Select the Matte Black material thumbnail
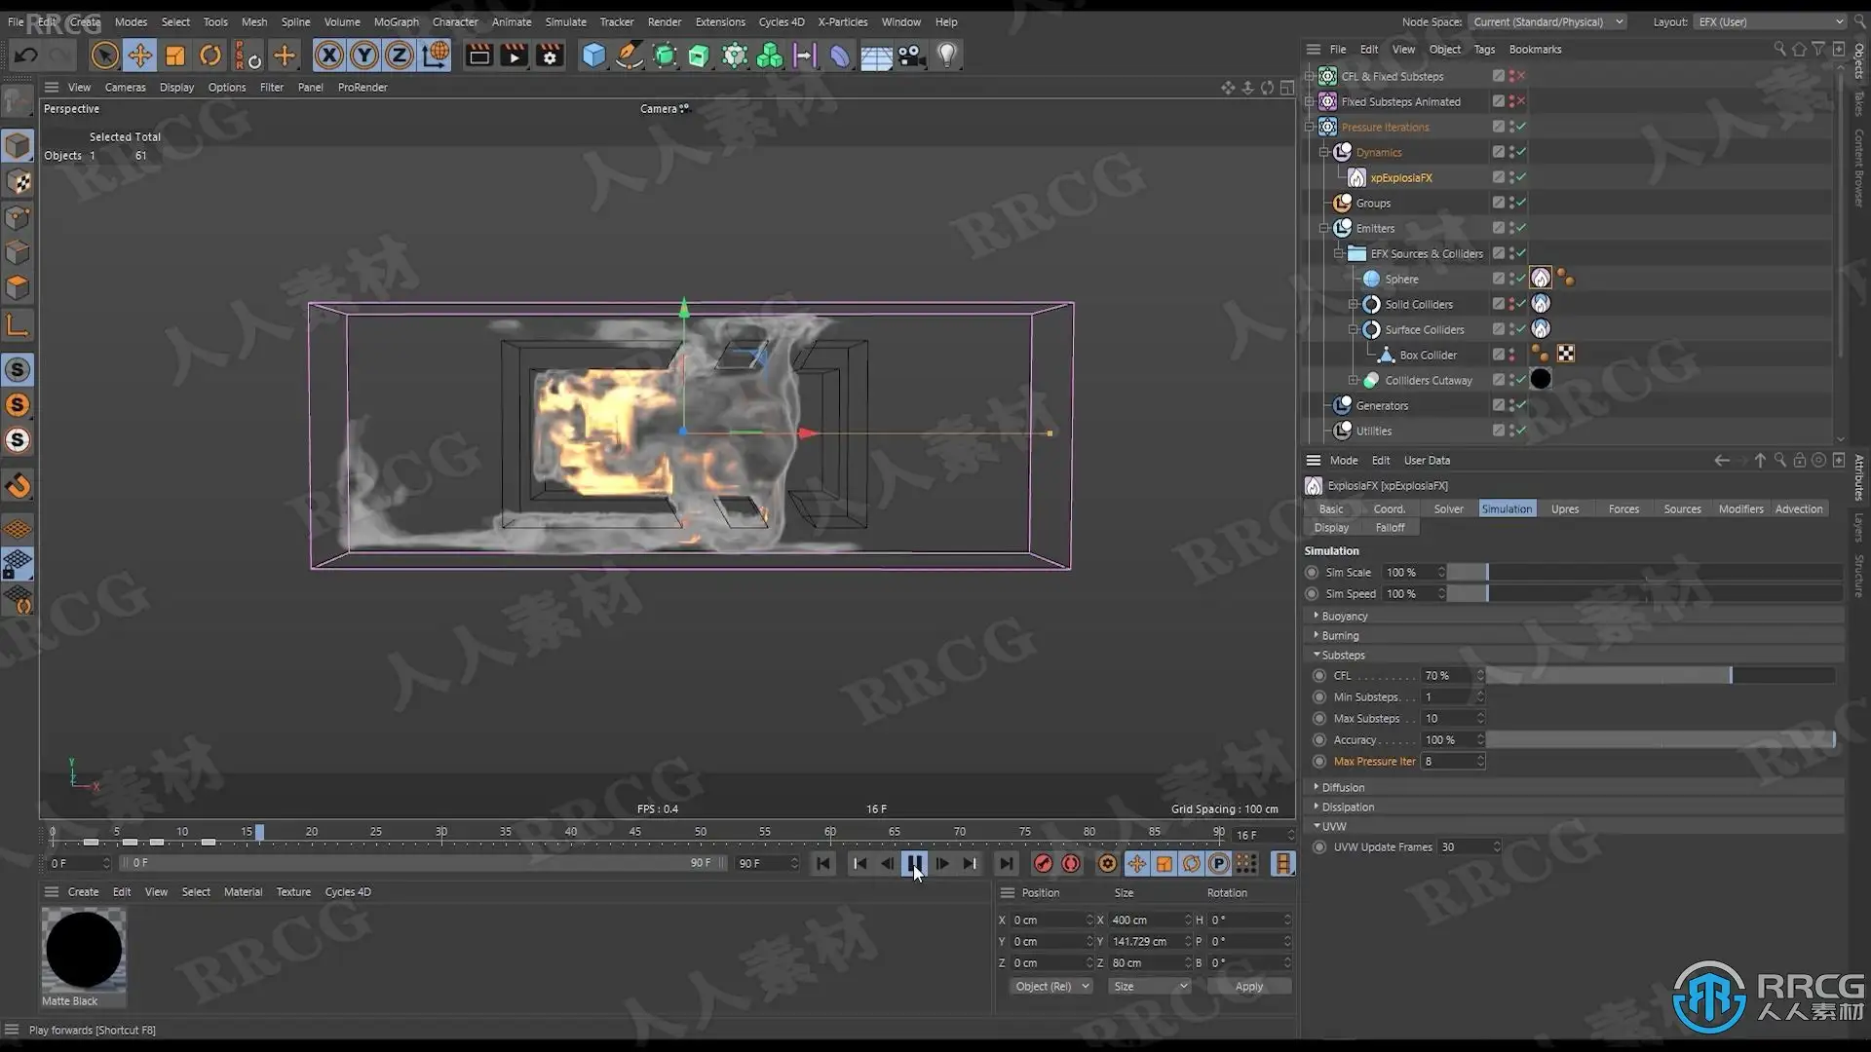1871x1052 pixels. click(x=84, y=950)
